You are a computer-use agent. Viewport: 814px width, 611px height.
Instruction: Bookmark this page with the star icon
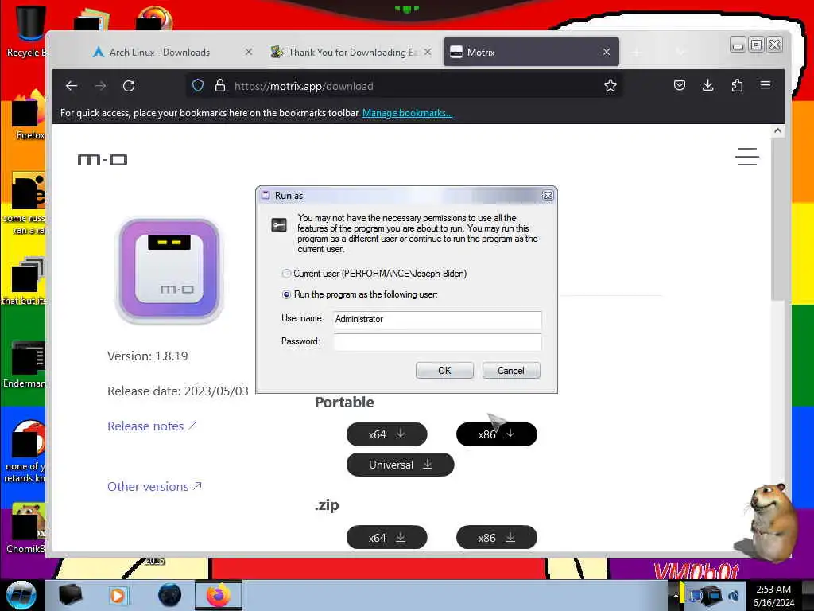tap(610, 86)
